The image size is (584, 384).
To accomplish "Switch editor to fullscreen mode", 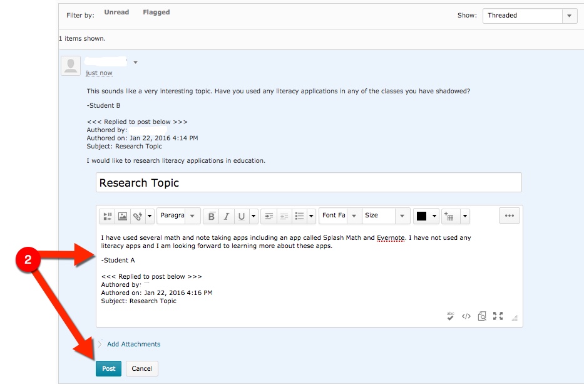I will tap(498, 316).
